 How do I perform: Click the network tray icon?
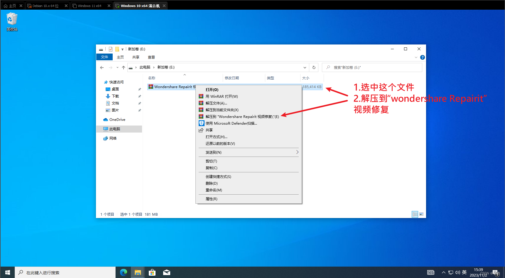(x=451, y=272)
